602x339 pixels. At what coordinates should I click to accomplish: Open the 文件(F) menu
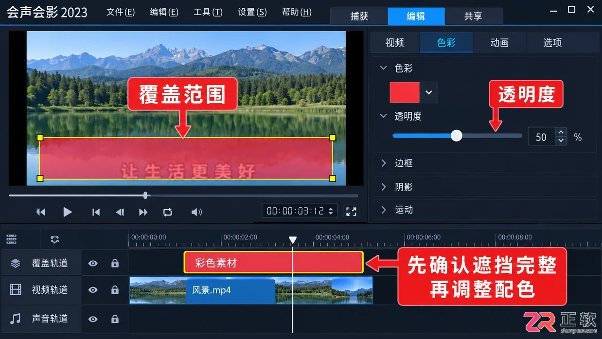tap(121, 12)
